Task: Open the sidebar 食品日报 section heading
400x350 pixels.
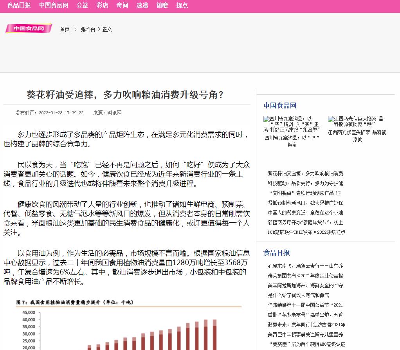Action: [277, 253]
